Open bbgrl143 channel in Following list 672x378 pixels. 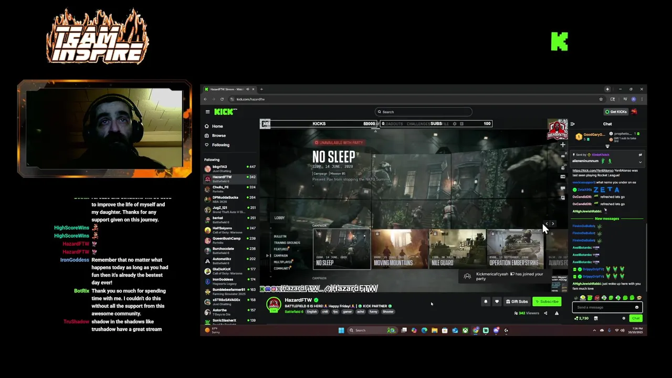click(230, 168)
